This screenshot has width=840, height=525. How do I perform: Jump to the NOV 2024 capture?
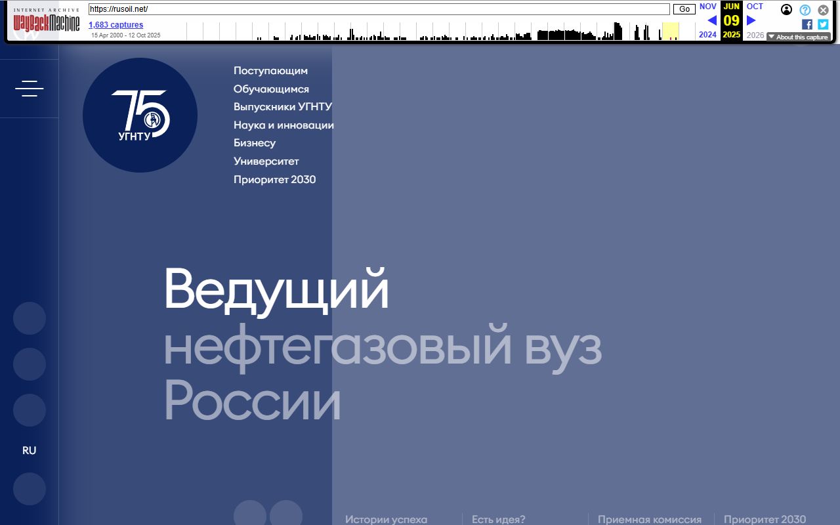tap(708, 7)
